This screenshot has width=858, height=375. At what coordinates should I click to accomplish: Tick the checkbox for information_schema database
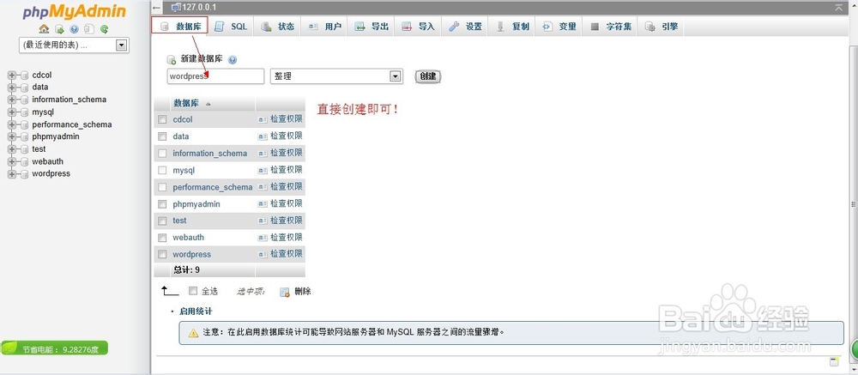[x=162, y=154]
